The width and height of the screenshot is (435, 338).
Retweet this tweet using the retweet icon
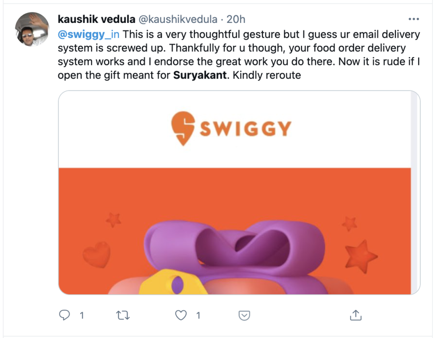[123, 315]
